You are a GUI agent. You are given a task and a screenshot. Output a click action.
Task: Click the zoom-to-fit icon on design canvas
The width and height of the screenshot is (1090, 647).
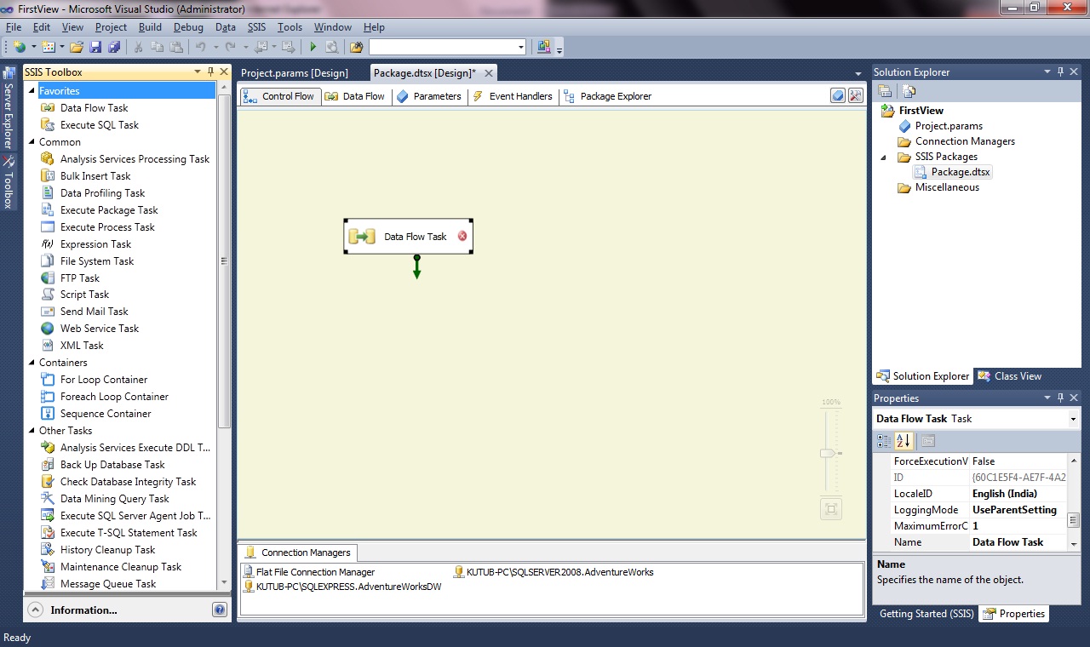click(x=831, y=509)
